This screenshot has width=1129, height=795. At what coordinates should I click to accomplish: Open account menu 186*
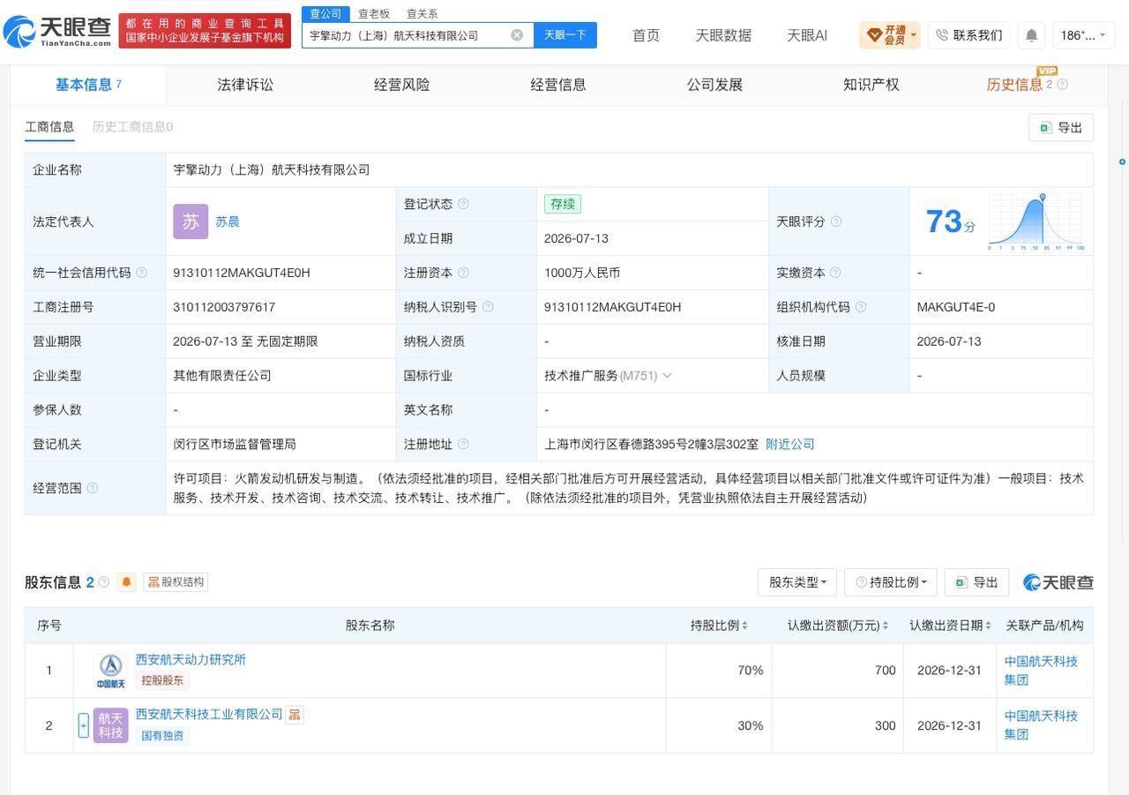click(1084, 35)
